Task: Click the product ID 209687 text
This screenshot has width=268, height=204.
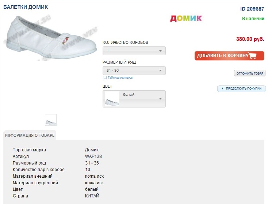Action: (252, 9)
